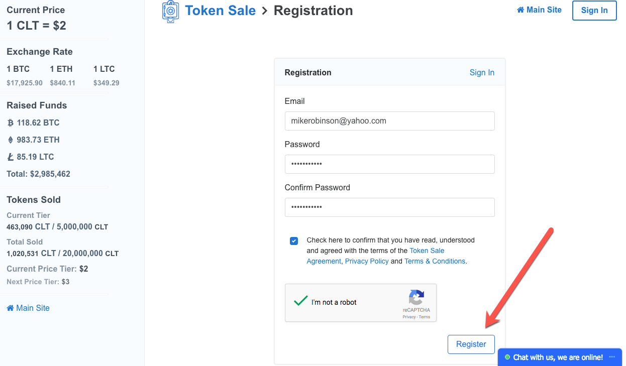Click the Register button
The height and width of the screenshot is (366, 626).
[x=471, y=344]
